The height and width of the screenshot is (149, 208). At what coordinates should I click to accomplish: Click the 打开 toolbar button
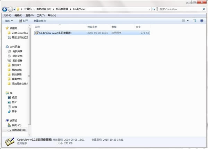[23, 21]
